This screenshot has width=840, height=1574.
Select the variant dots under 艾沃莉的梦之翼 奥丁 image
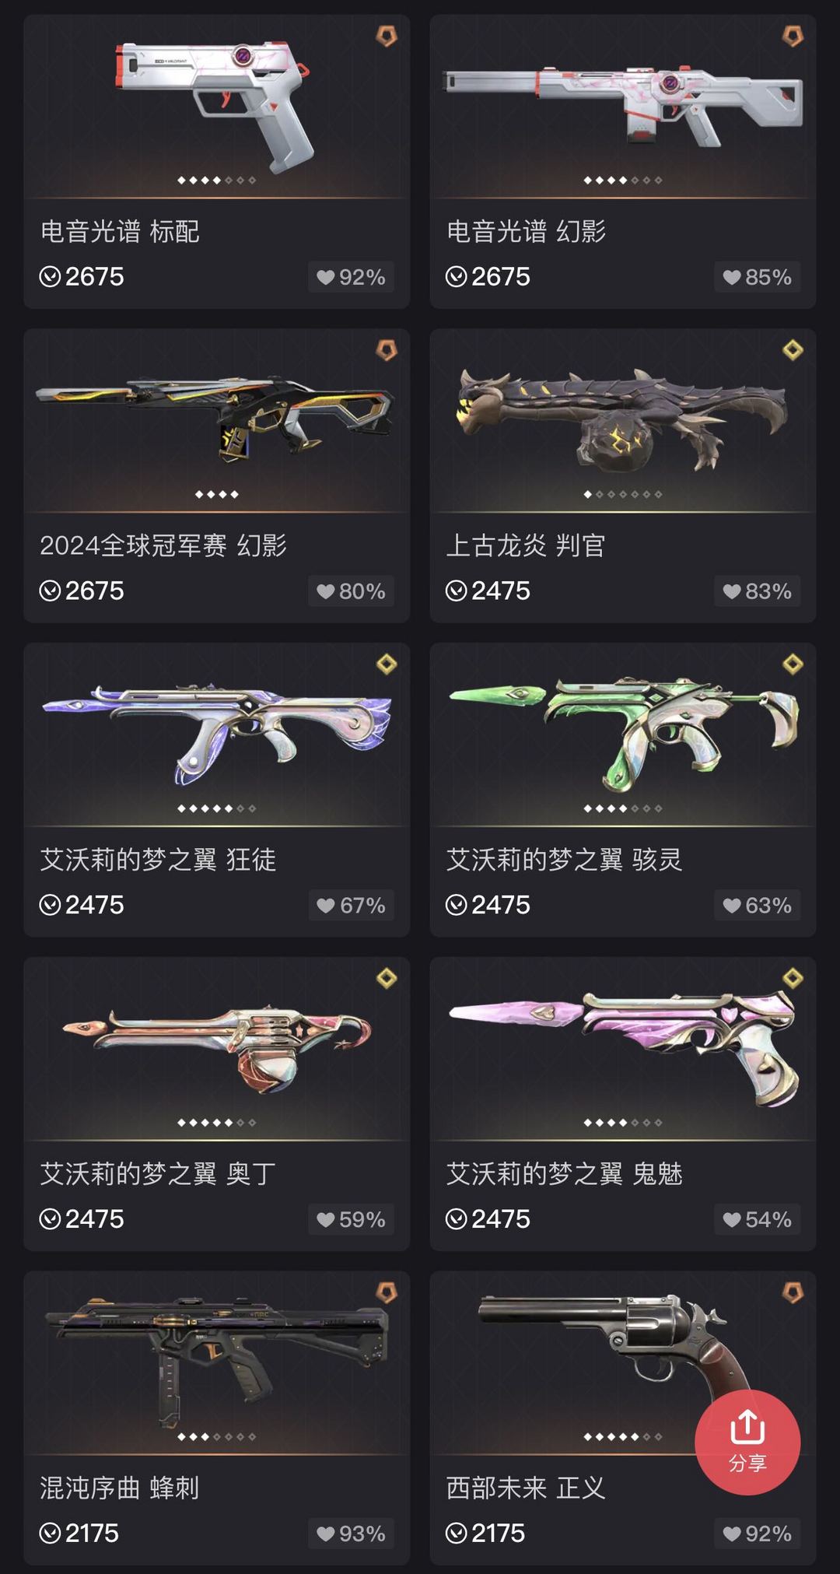(217, 1123)
